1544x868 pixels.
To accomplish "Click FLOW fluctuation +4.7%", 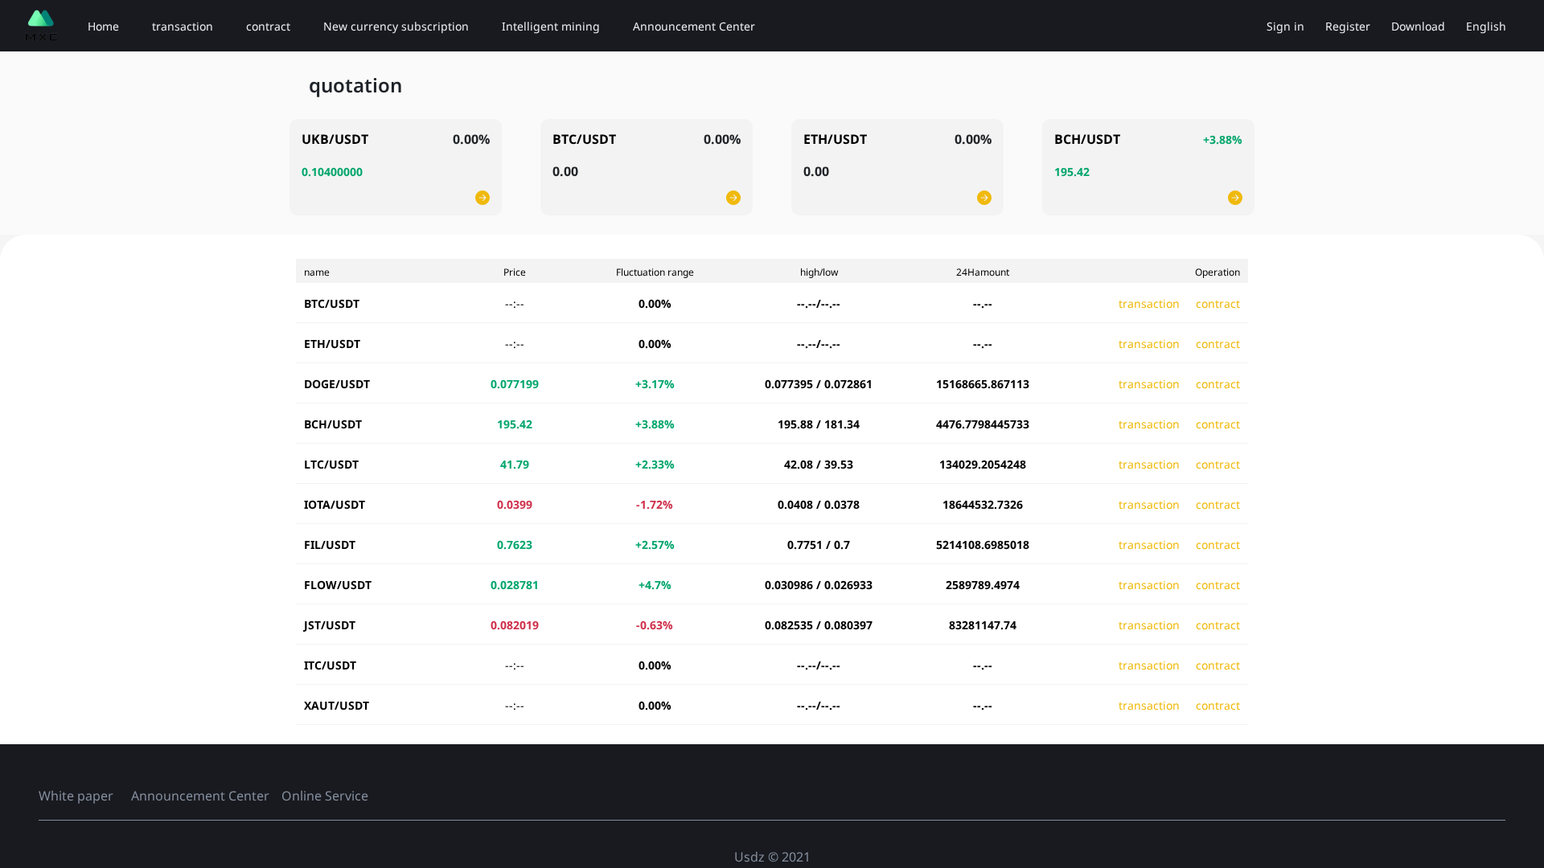I will click(x=655, y=585).
